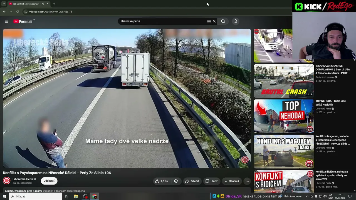Share the video with Zdieľať
The height and width of the screenshot is (200, 356).
coord(192,181)
